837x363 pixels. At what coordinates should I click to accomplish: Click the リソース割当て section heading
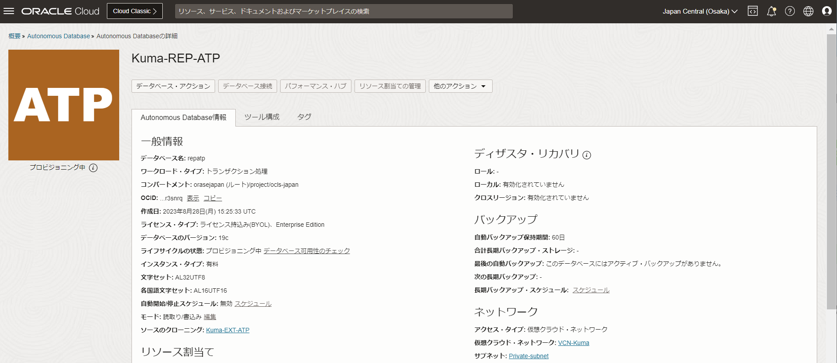[x=178, y=352]
